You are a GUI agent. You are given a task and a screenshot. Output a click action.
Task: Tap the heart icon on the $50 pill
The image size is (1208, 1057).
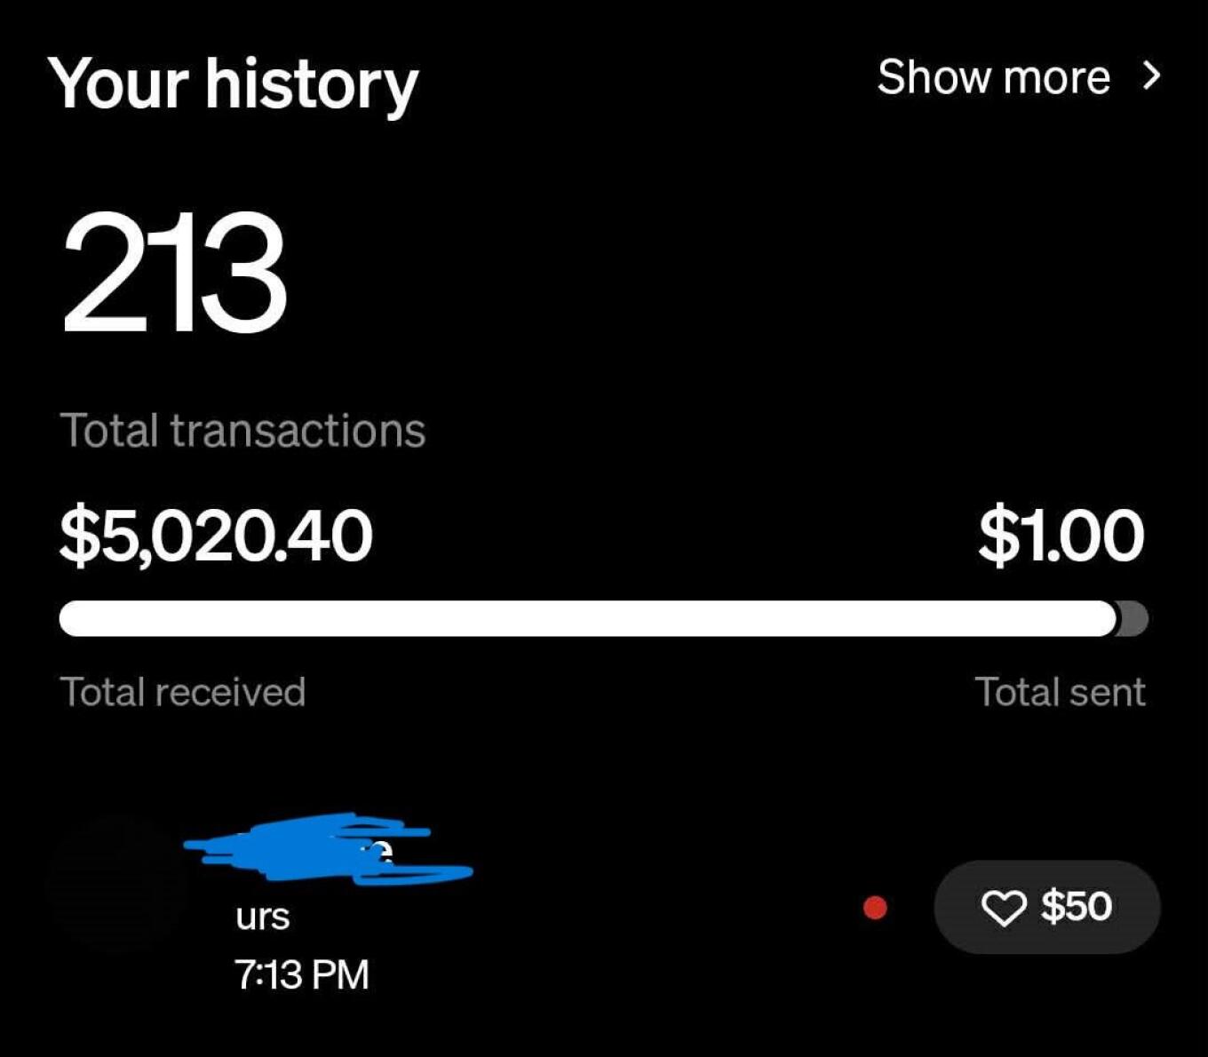pyautogui.click(x=1003, y=908)
